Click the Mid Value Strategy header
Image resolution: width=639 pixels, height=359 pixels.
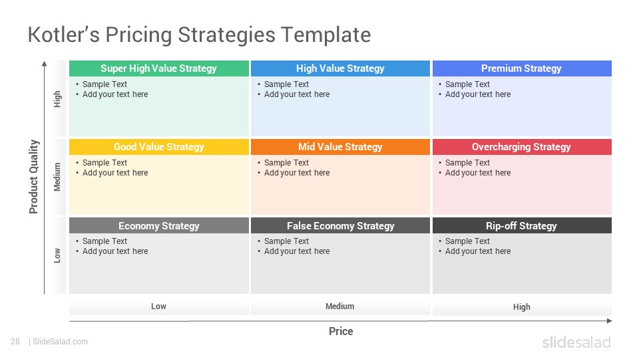(x=340, y=147)
